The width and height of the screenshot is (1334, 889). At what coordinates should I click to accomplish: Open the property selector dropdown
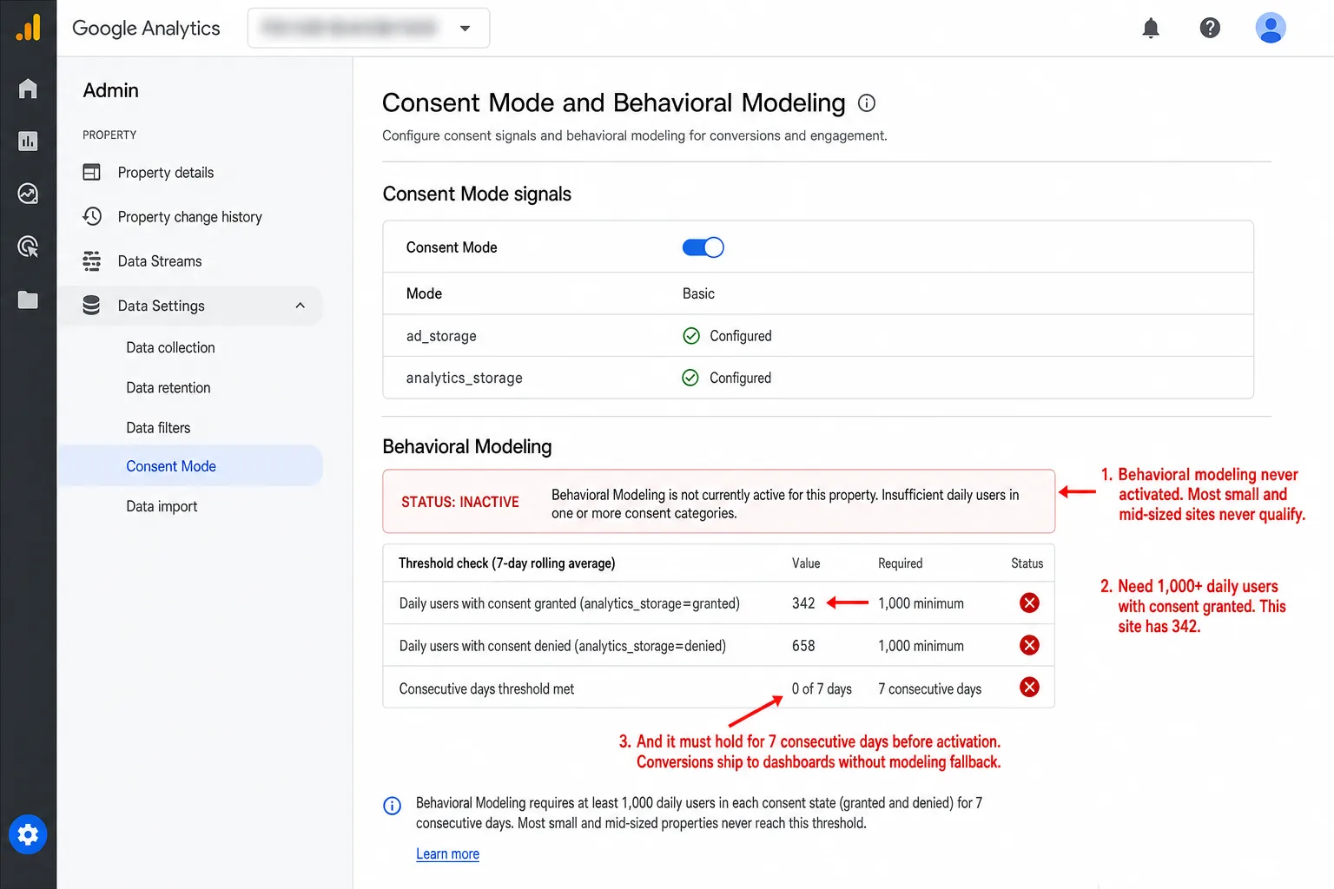click(368, 28)
